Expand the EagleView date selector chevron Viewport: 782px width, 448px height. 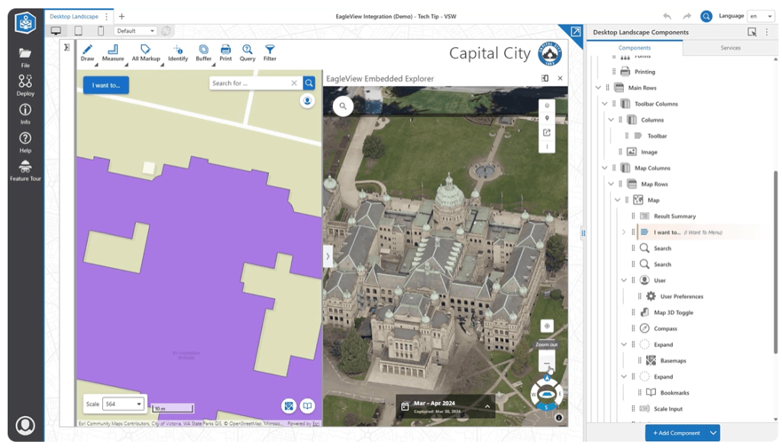[x=487, y=407]
